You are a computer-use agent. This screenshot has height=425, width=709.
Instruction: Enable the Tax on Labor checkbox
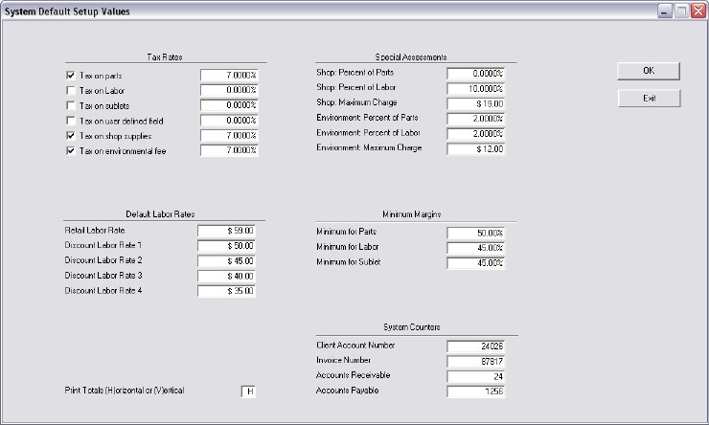(71, 90)
